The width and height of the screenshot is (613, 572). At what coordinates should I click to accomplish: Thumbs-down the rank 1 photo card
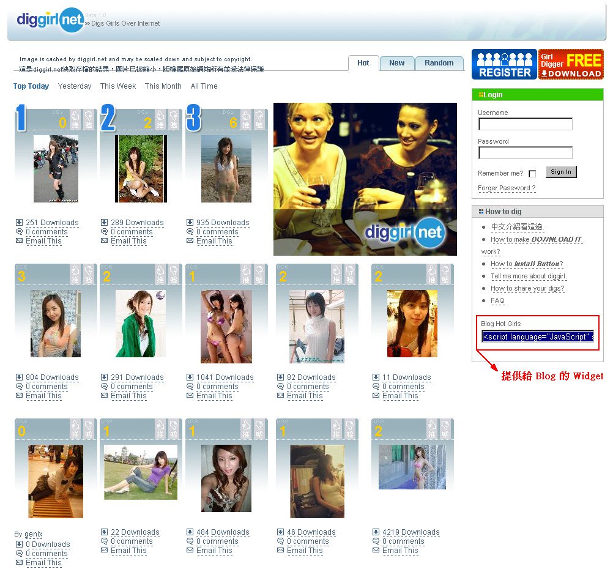click(x=89, y=120)
